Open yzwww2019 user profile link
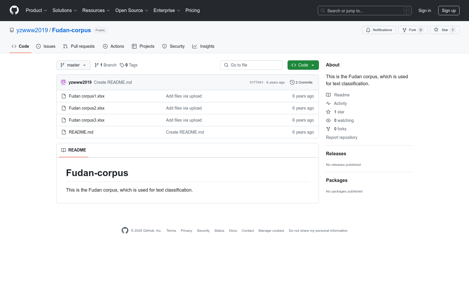469x293 pixels. coord(32,30)
